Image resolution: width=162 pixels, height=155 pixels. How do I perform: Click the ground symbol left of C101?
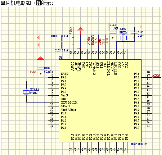40,38
